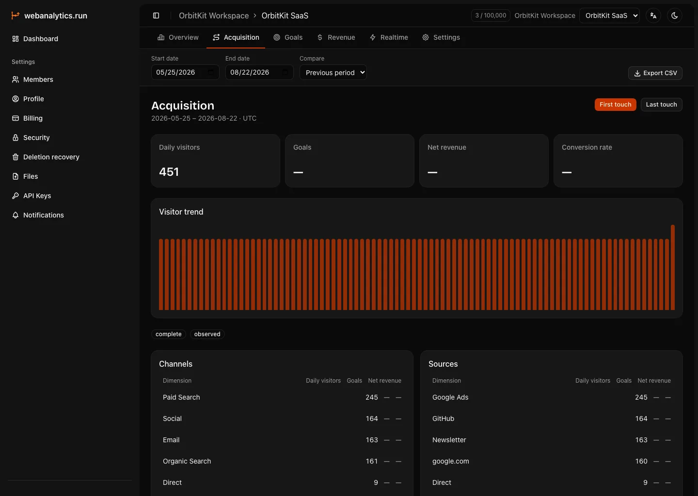Select Last touch attribution
Image resolution: width=698 pixels, height=496 pixels.
pyautogui.click(x=662, y=105)
